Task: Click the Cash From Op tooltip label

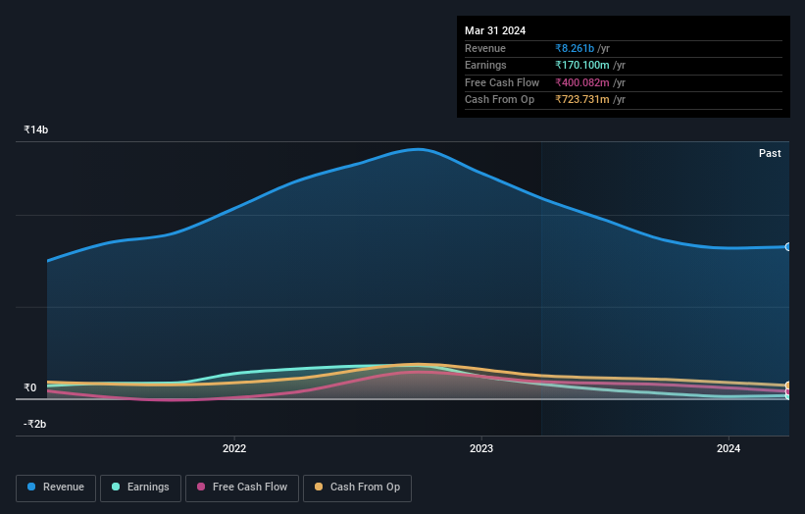Action: (499, 100)
